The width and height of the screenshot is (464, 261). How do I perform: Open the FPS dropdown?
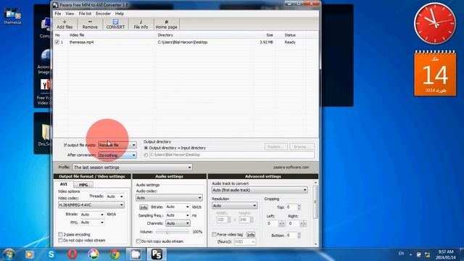[92, 223]
